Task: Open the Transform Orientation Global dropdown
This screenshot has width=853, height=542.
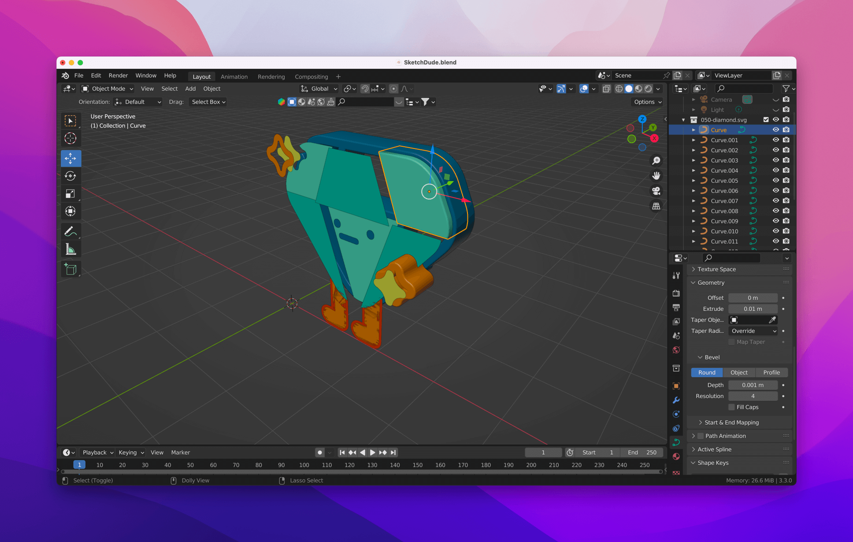Action: pos(319,89)
